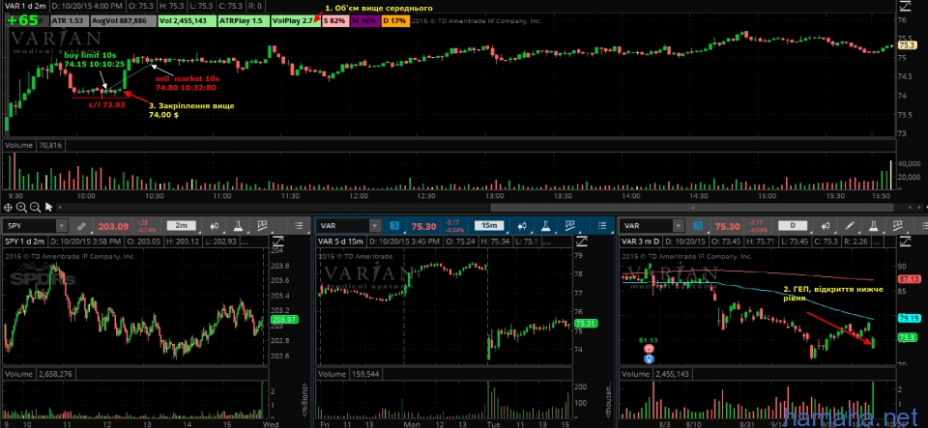Viewport: 928px width, 428px height.
Task: Click the blue 3 icon in the VAR 15m panel
Action: point(395,226)
